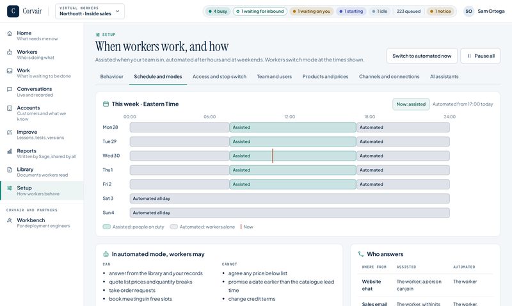The height and width of the screenshot is (306, 512).
Task: Select Monday 28 Assisted schedule block
Action: pos(293,127)
